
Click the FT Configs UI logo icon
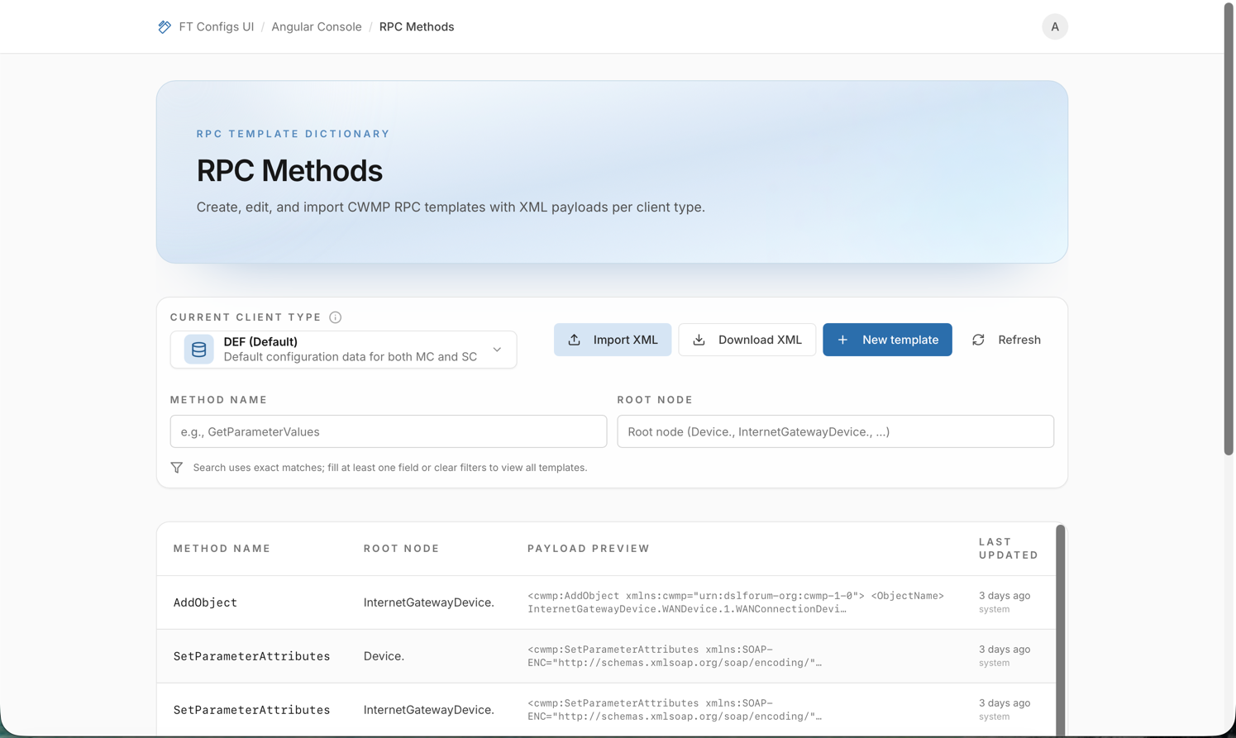point(165,27)
